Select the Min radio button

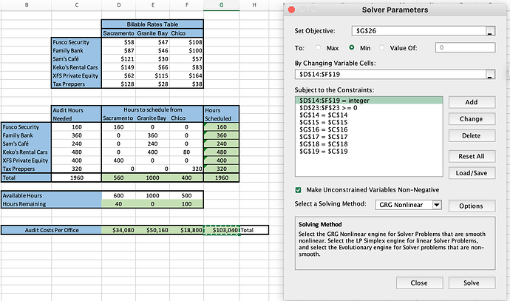pyautogui.click(x=352, y=47)
